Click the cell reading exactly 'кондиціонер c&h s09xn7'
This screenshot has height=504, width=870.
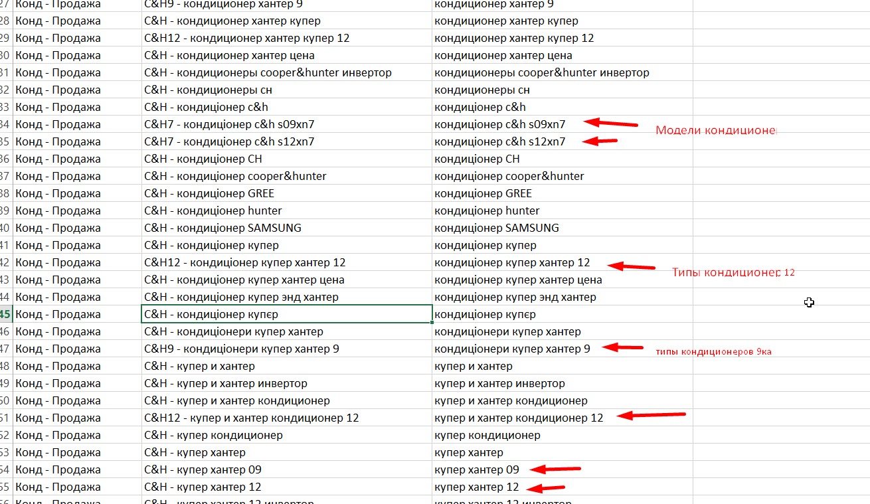pyautogui.click(x=563, y=124)
